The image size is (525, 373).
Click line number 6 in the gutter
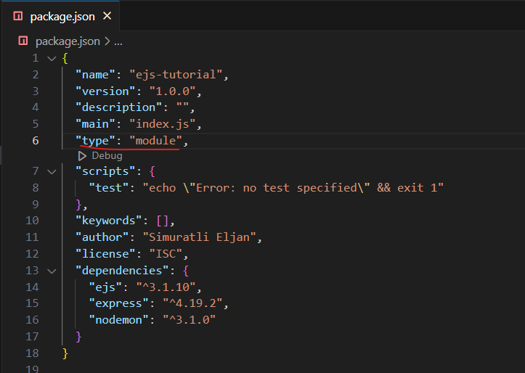(36, 141)
